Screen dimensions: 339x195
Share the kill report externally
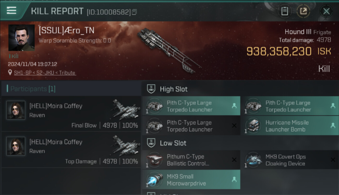pos(303,11)
